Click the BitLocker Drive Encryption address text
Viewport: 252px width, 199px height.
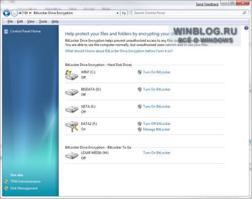(53, 13)
